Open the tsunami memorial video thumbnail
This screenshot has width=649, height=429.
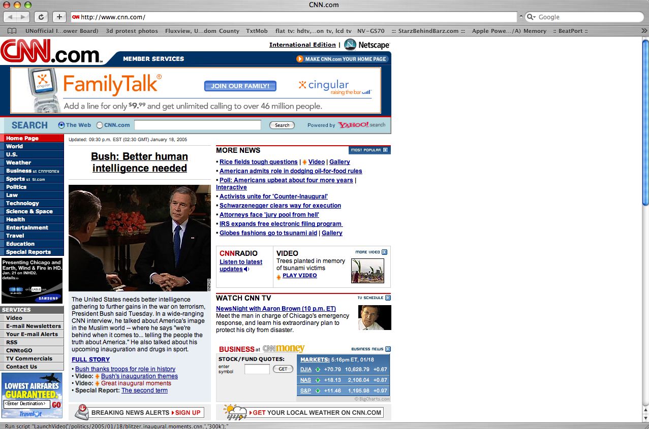[367, 271]
